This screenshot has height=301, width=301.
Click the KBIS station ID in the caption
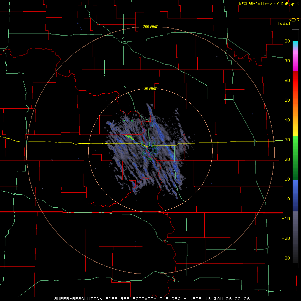pyautogui.click(x=195, y=299)
